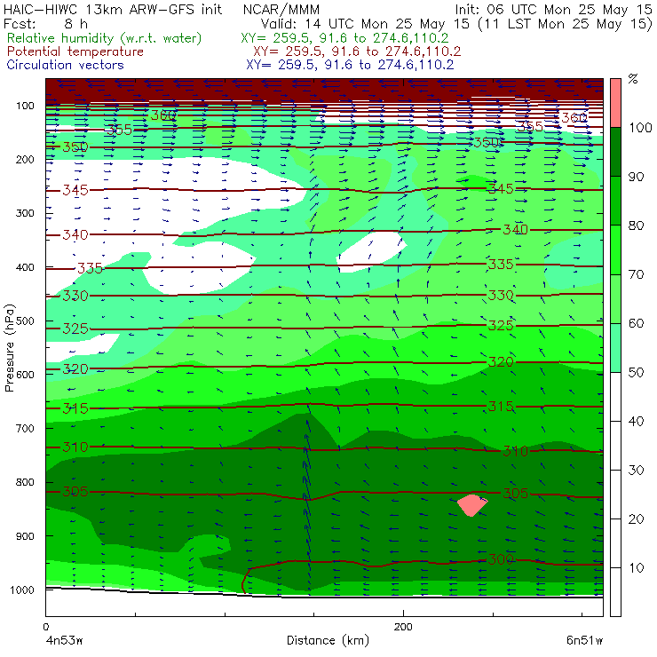Click the 'Distance (km)' axis title
This screenshot has height=657, width=657.
[x=328, y=640]
